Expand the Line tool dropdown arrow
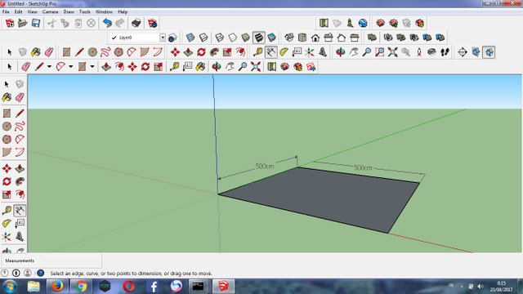 coord(49,67)
